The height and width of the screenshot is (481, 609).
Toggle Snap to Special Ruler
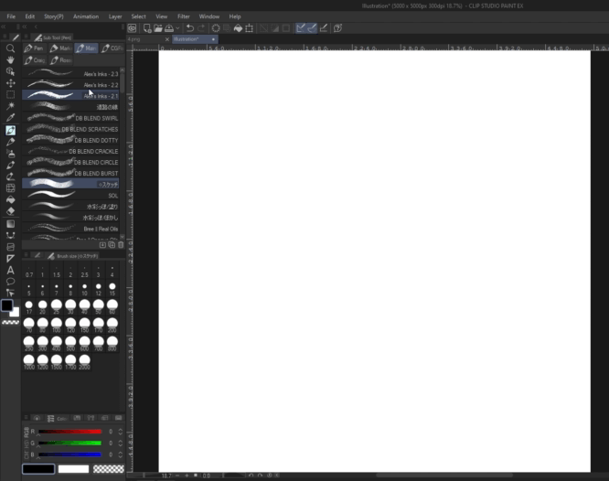click(312, 28)
